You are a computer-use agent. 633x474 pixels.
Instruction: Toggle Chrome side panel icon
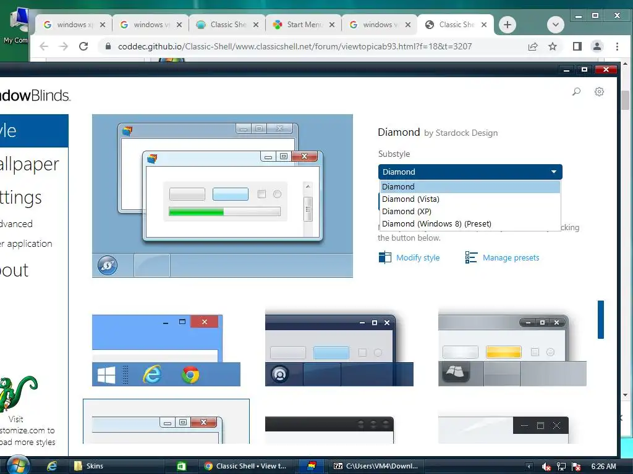point(577,46)
